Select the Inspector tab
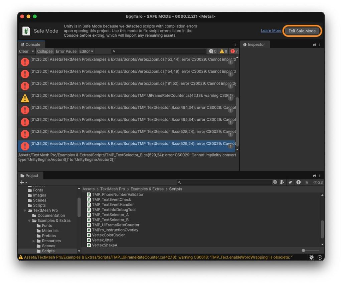Viewport: 342px width, 284px height. 254,44
